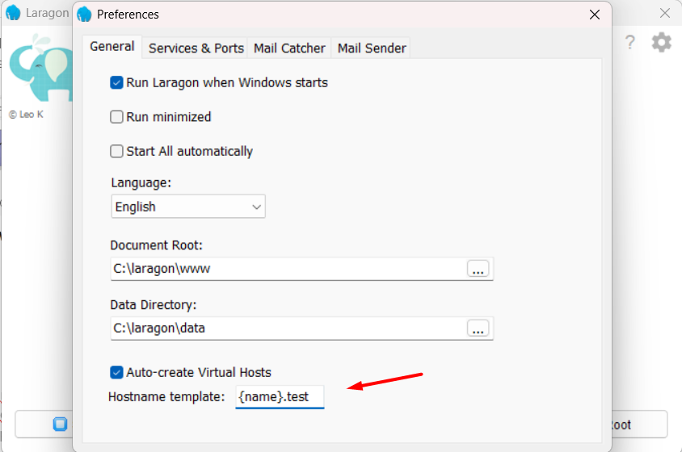
Task: Open the settings gear icon
Action: coord(662,43)
